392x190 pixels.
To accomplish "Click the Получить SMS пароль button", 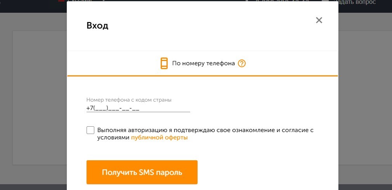I will coord(142,172).
